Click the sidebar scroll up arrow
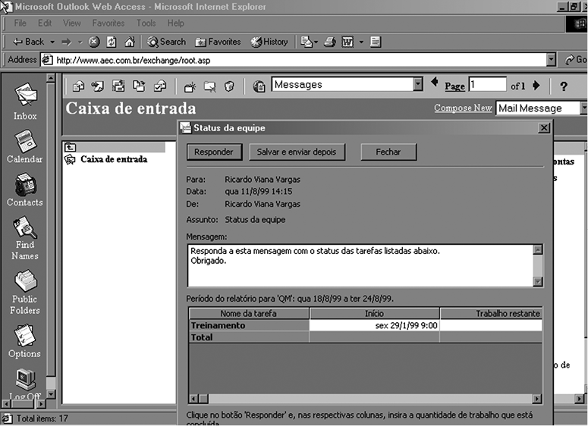The width and height of the screenshot is (588, 426). (51, 78)
